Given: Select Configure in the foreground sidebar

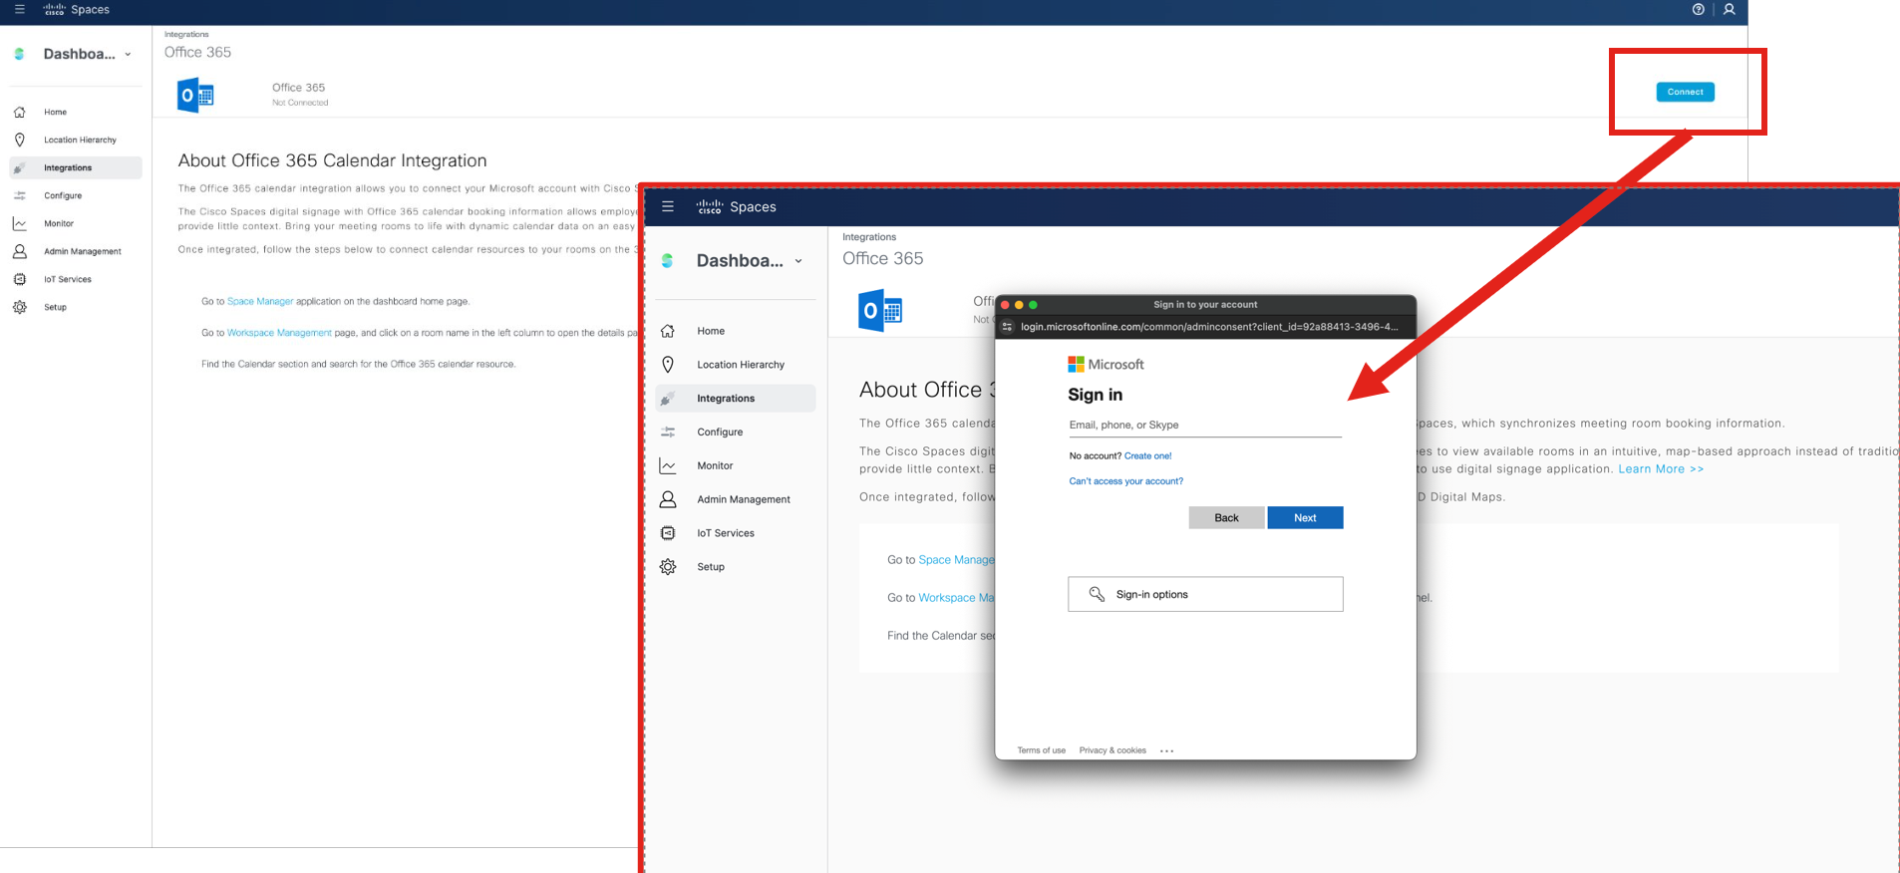Looking at the screenshot, I should coord(720,433).
